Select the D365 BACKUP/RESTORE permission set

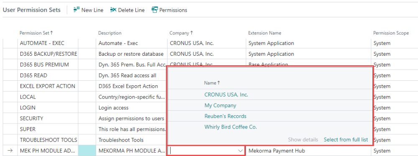coord(48,54)
